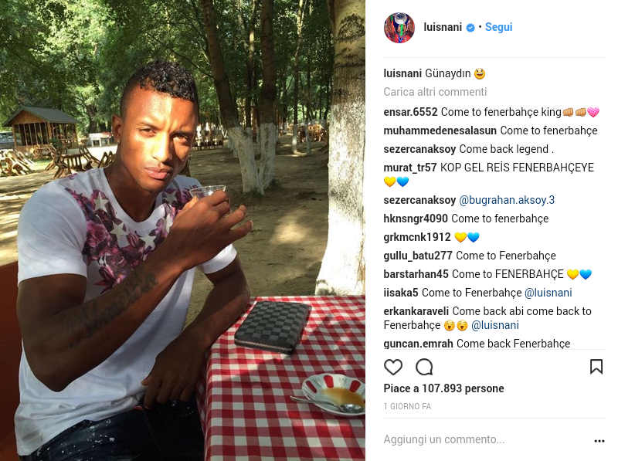Open barstarhan45 commenter profile

416,274
